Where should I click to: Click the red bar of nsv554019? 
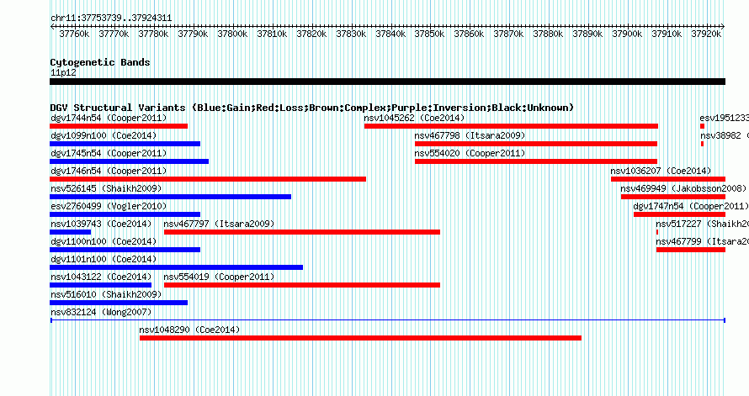tap(302, 285)
